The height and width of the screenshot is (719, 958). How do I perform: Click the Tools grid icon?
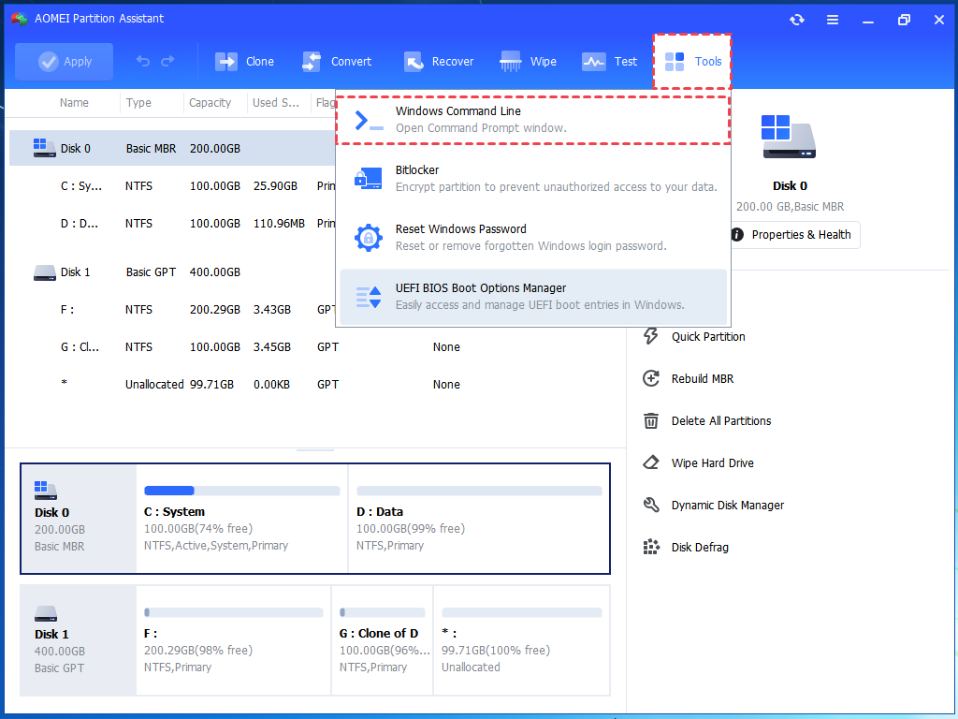tap(675, 62)
